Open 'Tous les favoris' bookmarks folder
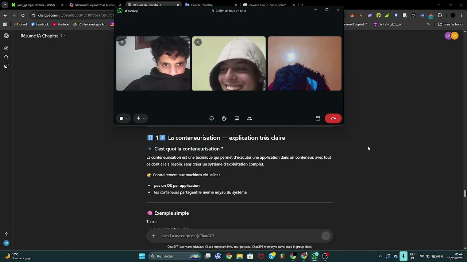 click(451, 24)
